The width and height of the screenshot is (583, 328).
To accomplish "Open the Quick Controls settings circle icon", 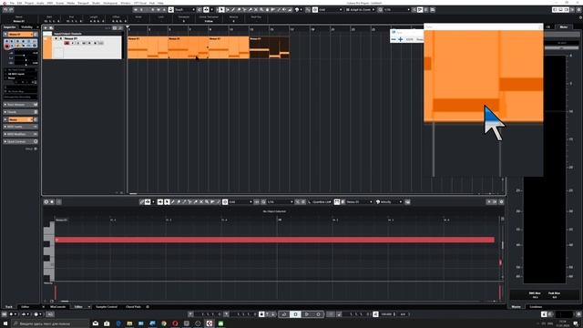I will coord(36,142).
